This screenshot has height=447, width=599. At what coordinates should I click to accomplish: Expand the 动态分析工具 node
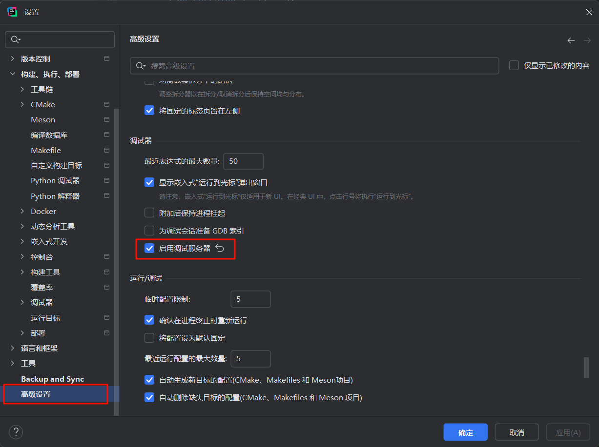click(22, 226)
